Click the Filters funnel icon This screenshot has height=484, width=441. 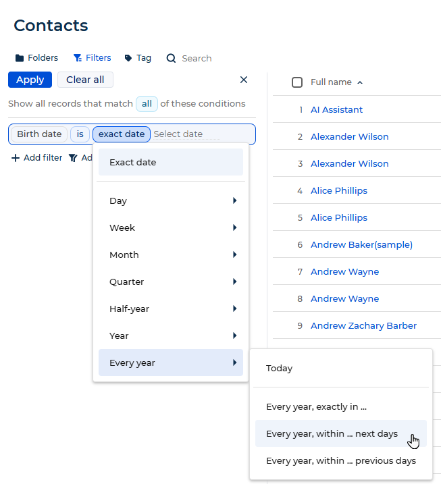coord(77,58)
